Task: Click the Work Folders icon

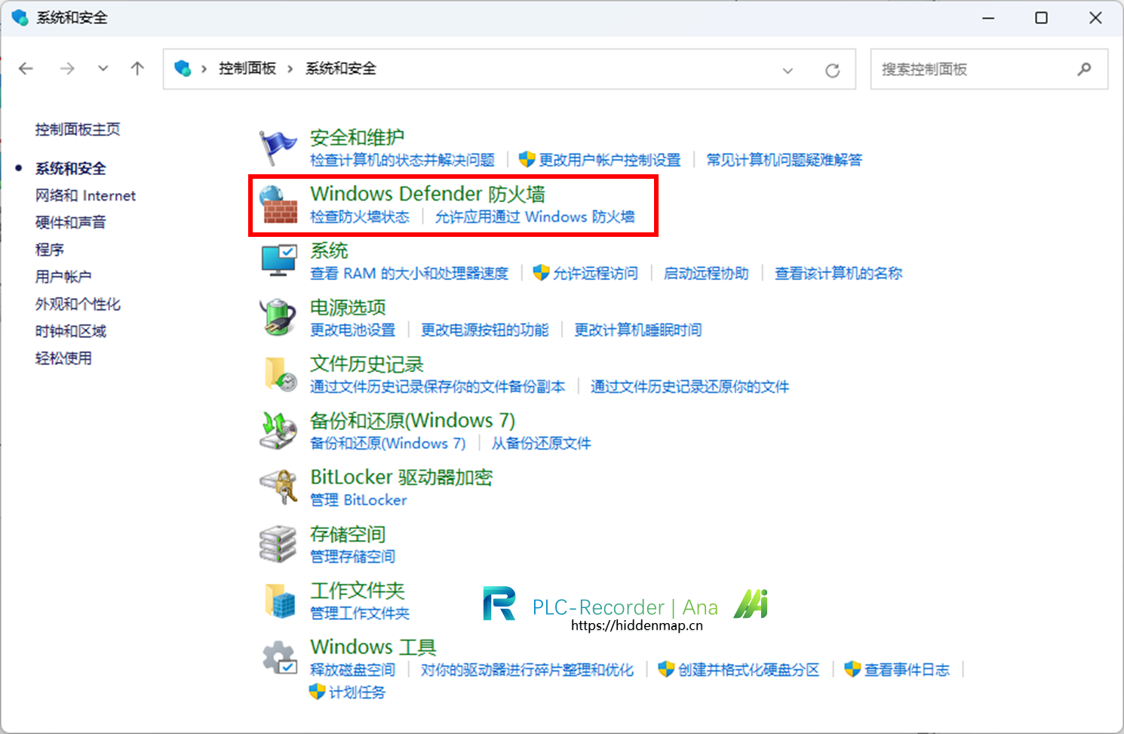Action: coord(278,600)
